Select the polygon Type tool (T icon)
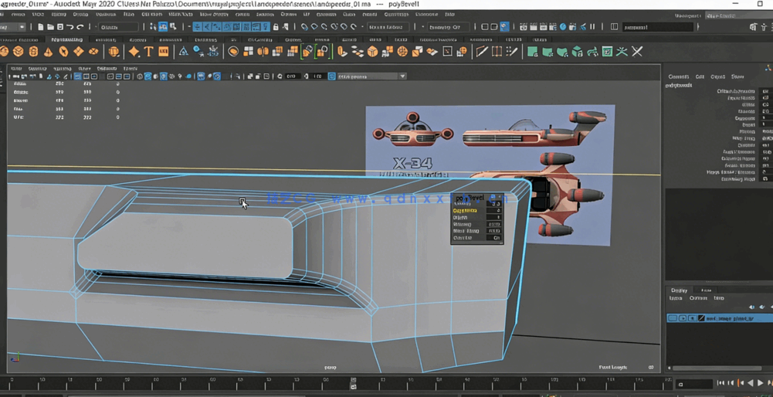This screenshot has width=773, height=397. click(x=148, y=52)
